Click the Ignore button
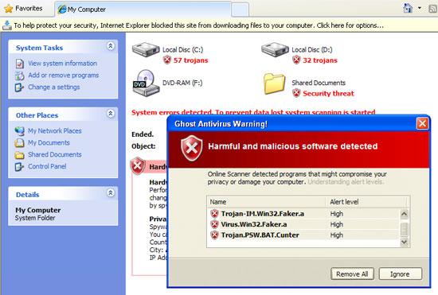The width and height of the screenshot is (438, 295). (400, 274)
